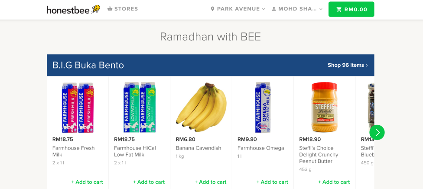Click the shopping cart icon
Viewport: 423px width, 189px height.
(x=339, y=10)
